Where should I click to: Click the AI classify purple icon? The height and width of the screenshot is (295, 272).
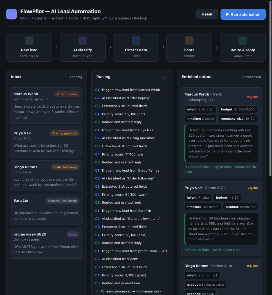pyautogui.click(x=83, y=41)
